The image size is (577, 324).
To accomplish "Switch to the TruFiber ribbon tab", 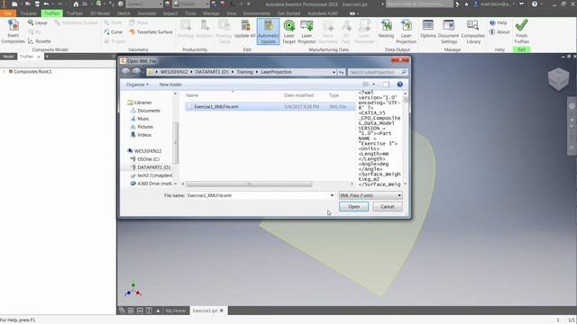I will pos(75,13).
